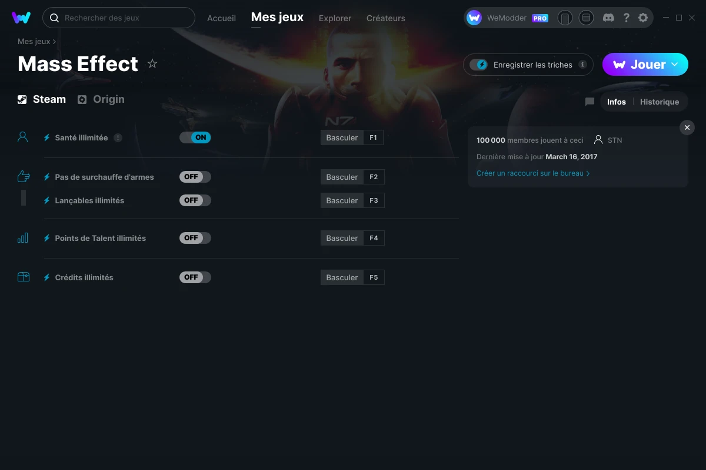Image resolution: width=706 pixels, height=470 pixels.
Task: Turn off Santé illimitée toggle
Action: [x=195, y=137]
